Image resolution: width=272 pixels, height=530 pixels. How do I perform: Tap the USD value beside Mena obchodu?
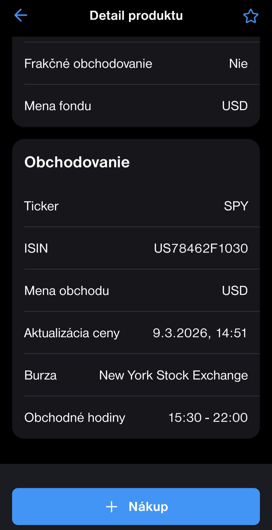(234, 291)
